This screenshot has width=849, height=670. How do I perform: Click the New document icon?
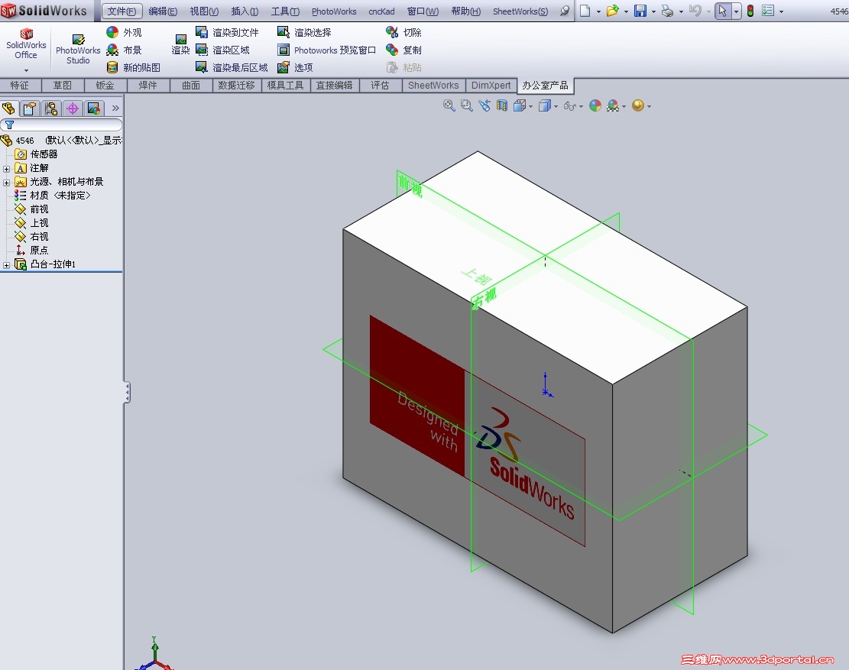[585, 11]
